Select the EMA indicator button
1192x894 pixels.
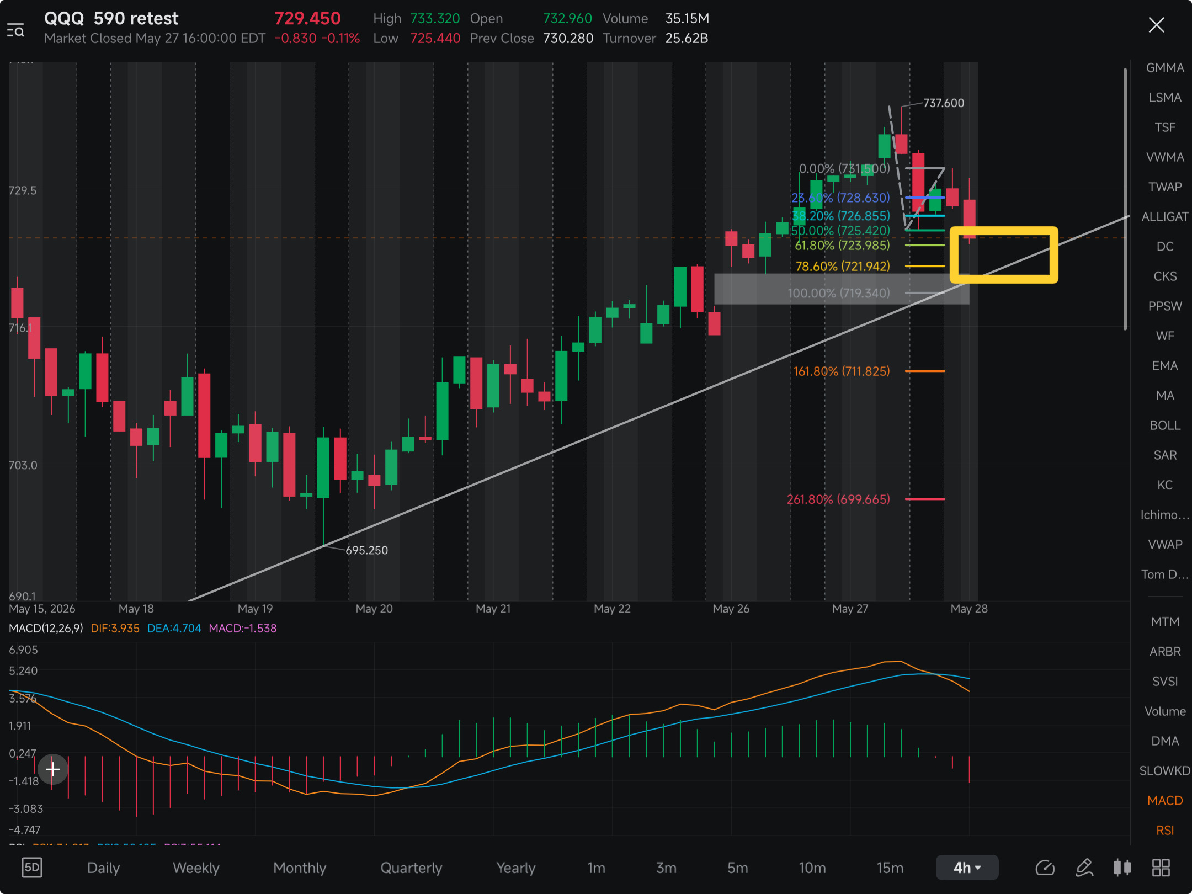(1165, 365)
